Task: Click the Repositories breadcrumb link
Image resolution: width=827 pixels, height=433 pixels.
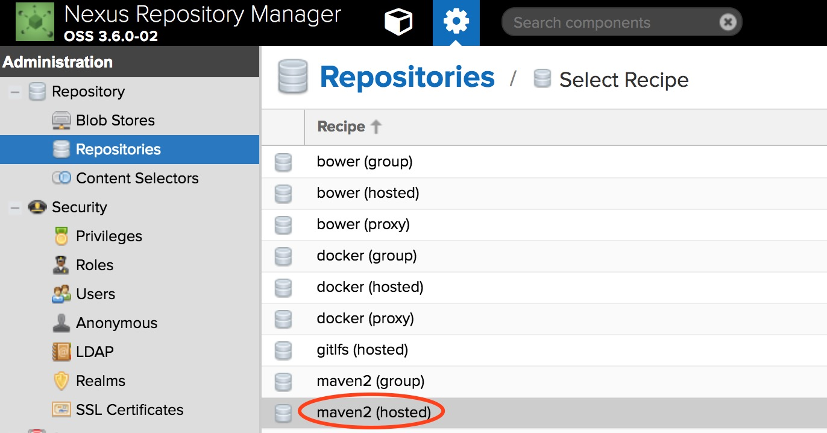Action: (x=407, y=77)
